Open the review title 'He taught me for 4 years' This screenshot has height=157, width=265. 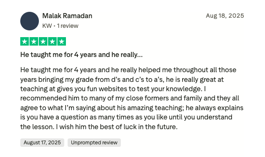coord(82,55)
